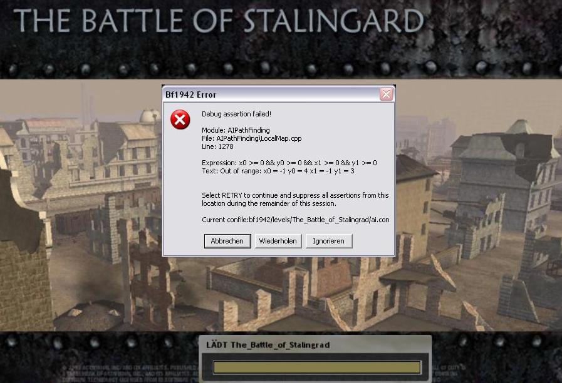Click the Expression line in the dialog

289,163
